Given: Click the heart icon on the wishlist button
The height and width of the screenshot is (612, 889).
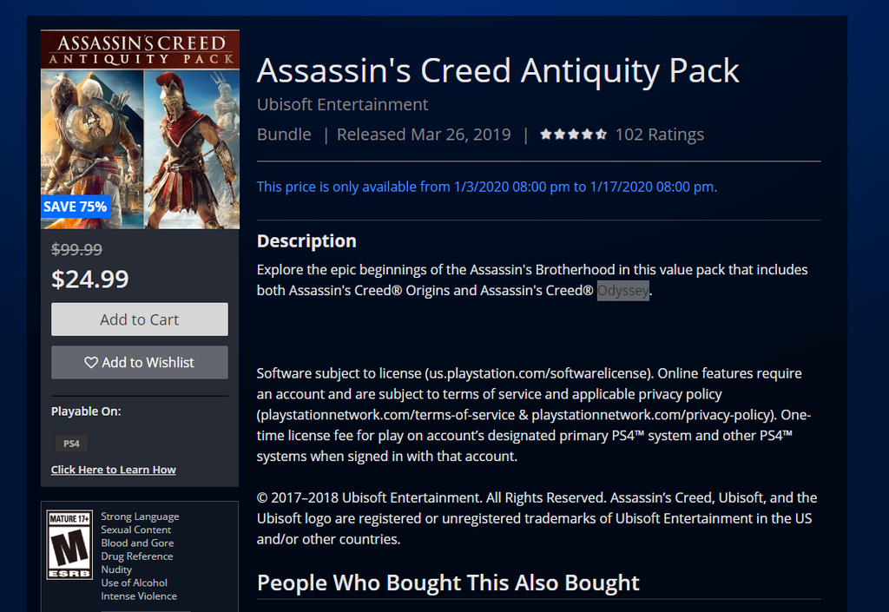Looking at the screenshot, I should tap(91, 363).
